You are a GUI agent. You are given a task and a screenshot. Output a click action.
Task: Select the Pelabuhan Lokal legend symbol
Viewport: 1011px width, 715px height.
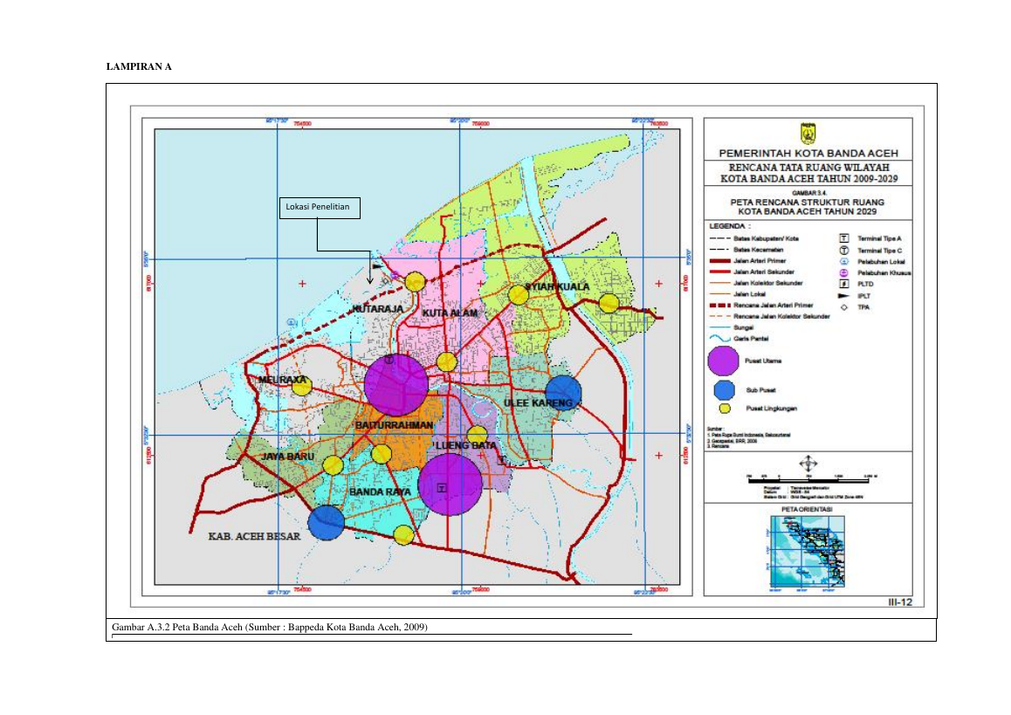(843, 262)
